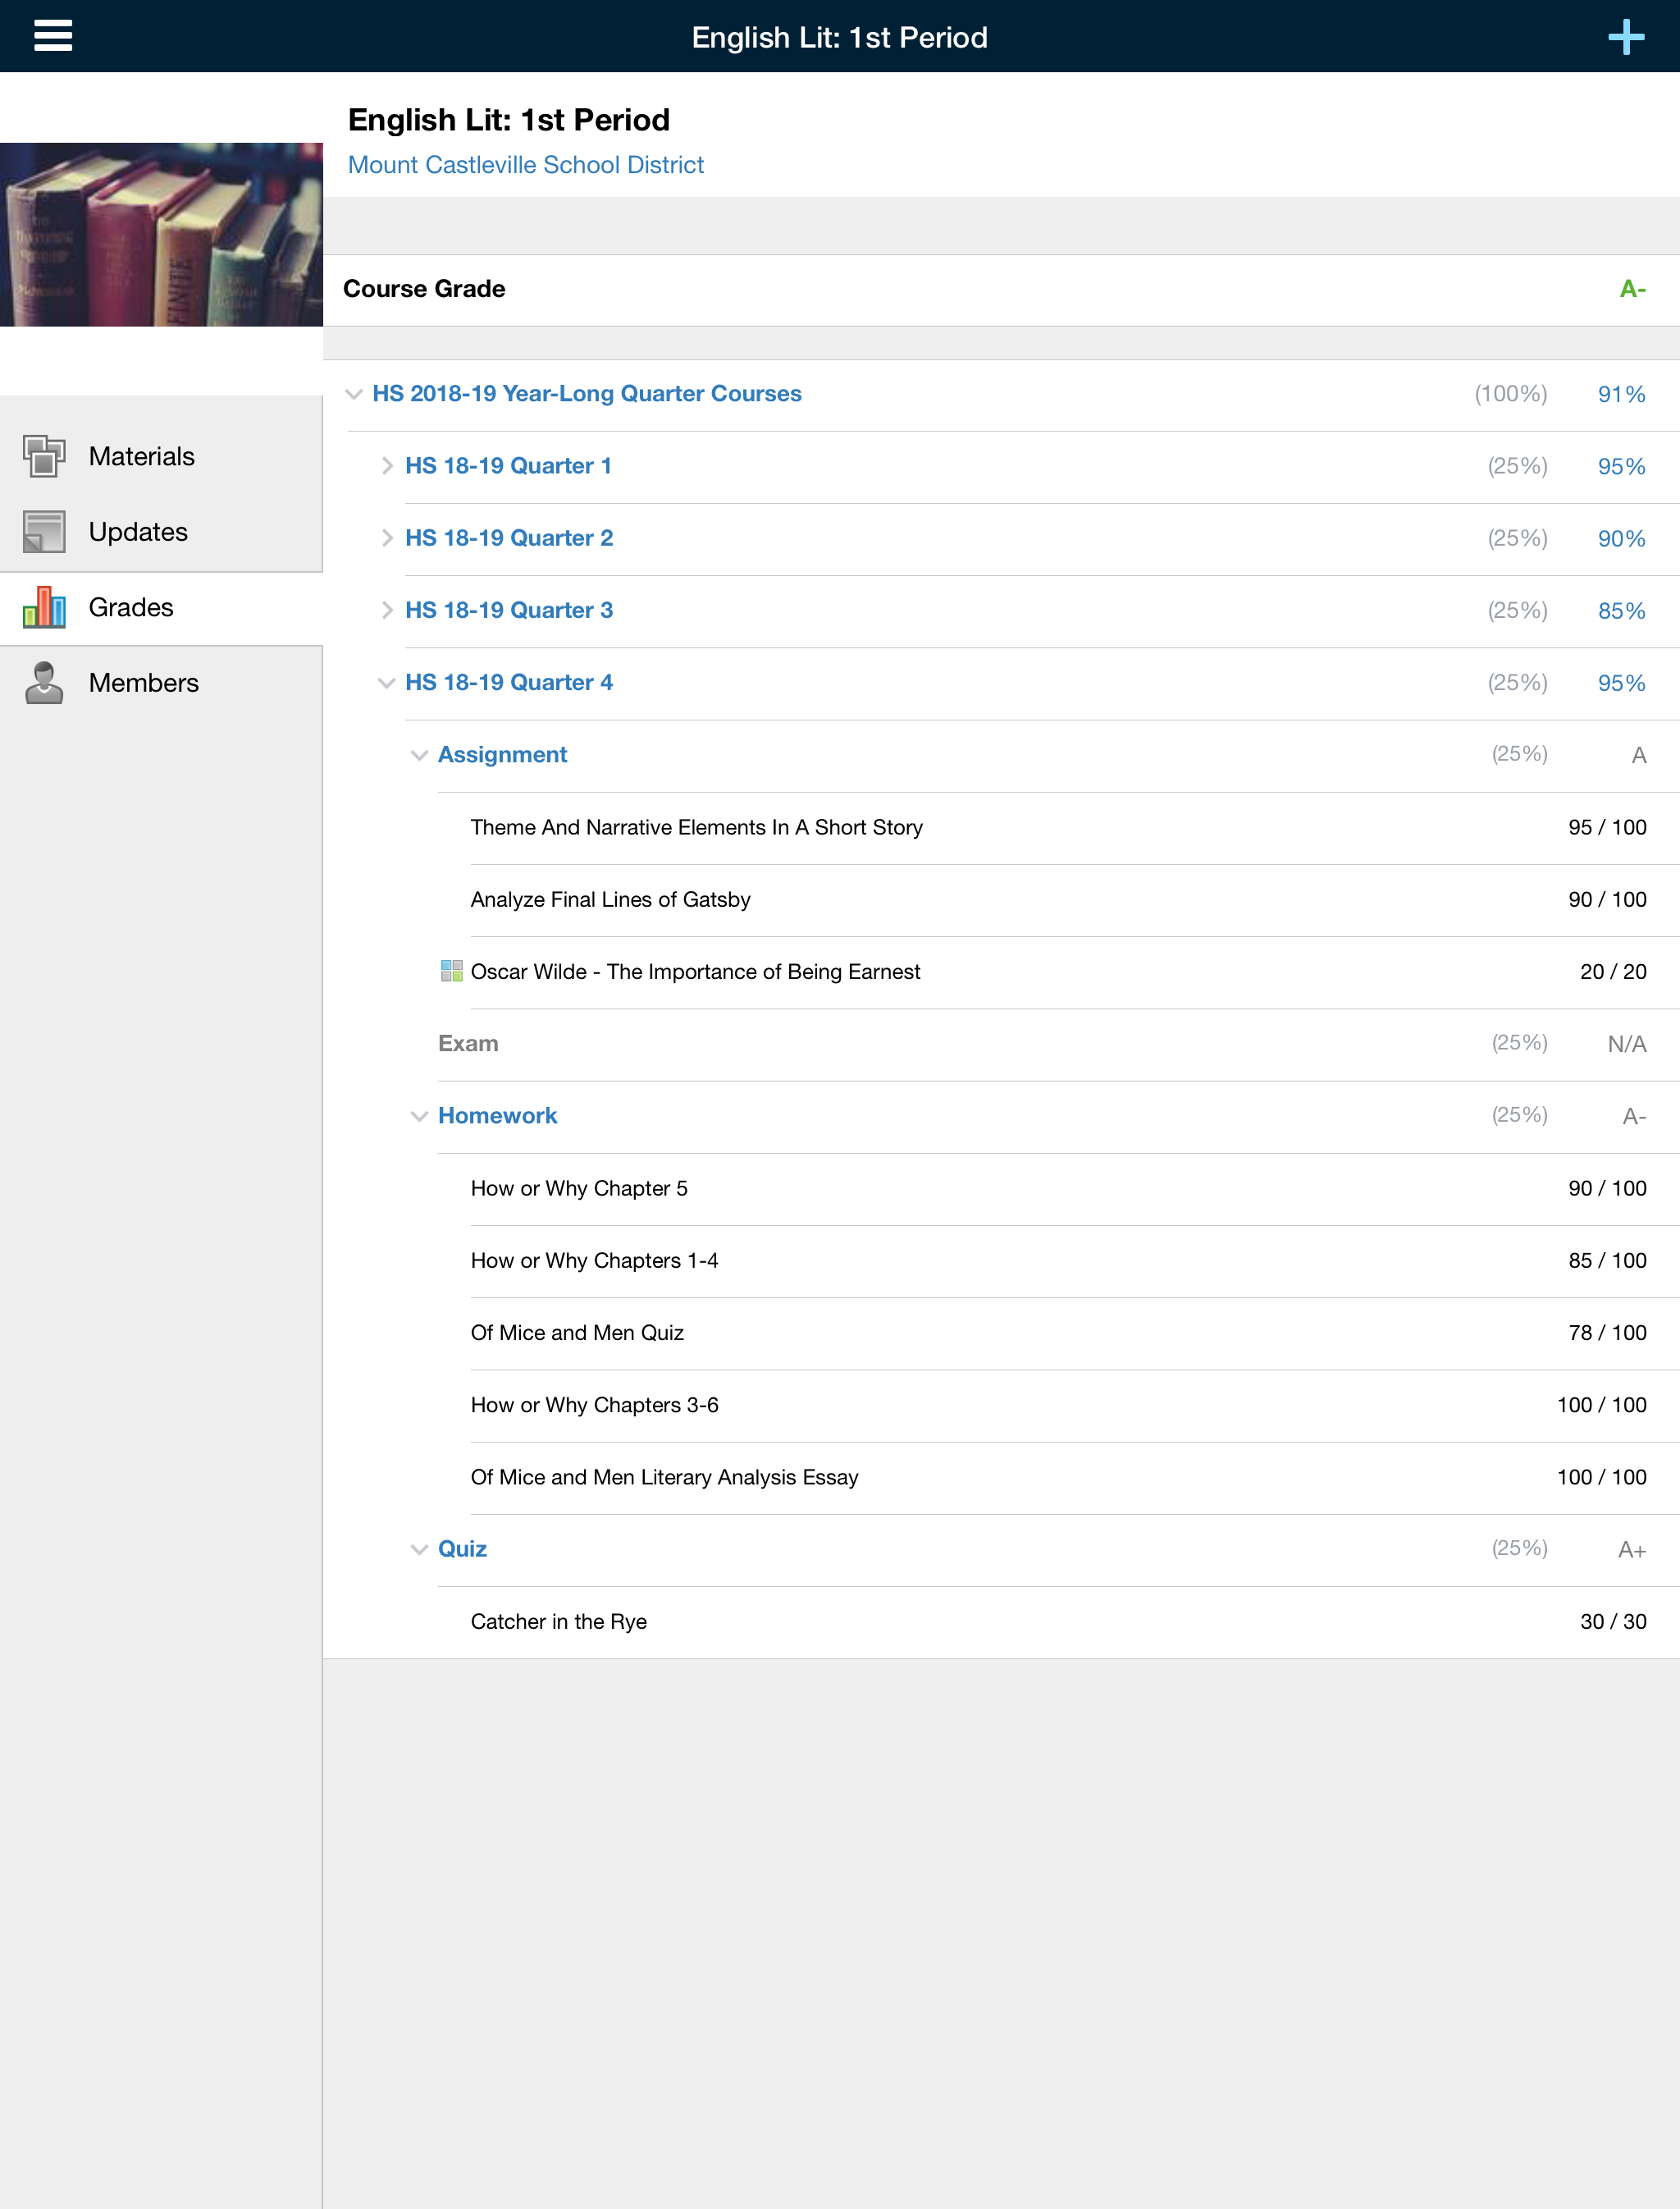Viewport: 1680px width, 2209px height.
Task: Switch to the Materials tab
Action: tap(141, 456)
